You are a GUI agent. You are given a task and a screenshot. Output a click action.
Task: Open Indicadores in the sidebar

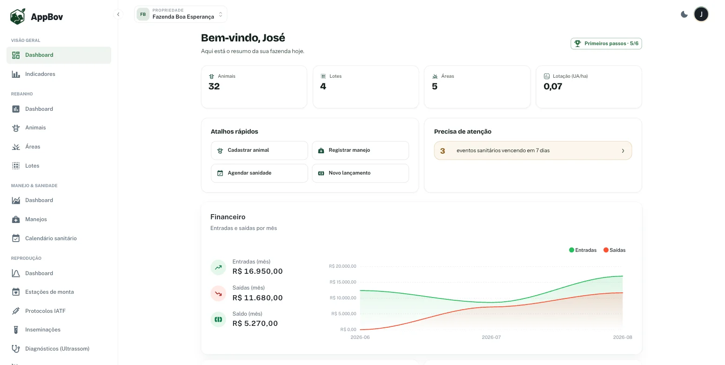pyautogui.click(x=59, y=74)
